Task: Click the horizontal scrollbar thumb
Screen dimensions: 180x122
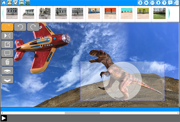Action: point(82,113)
